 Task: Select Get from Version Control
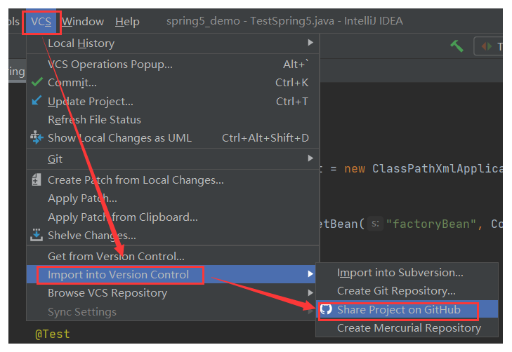tap(173, 257)
